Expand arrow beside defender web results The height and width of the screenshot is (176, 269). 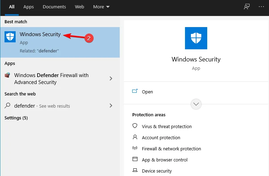[111, 106]
